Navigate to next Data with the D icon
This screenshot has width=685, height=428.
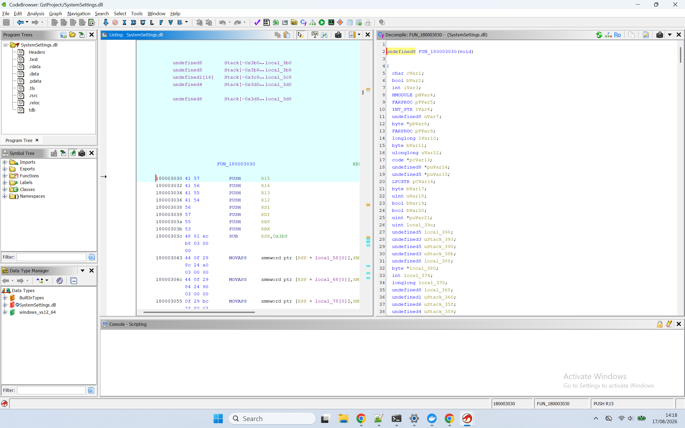point(133,22)
